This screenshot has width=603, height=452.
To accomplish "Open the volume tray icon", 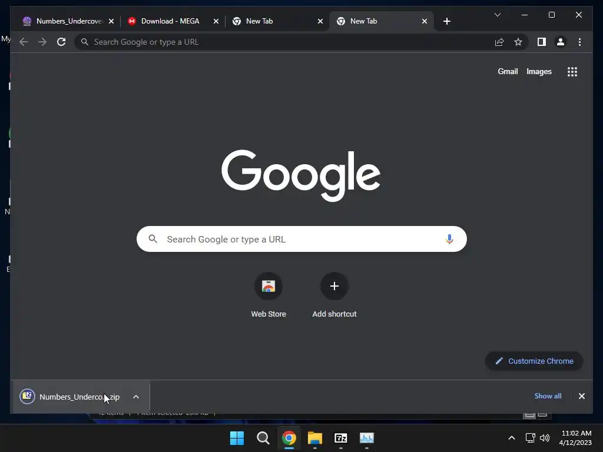I will (545, 438).
